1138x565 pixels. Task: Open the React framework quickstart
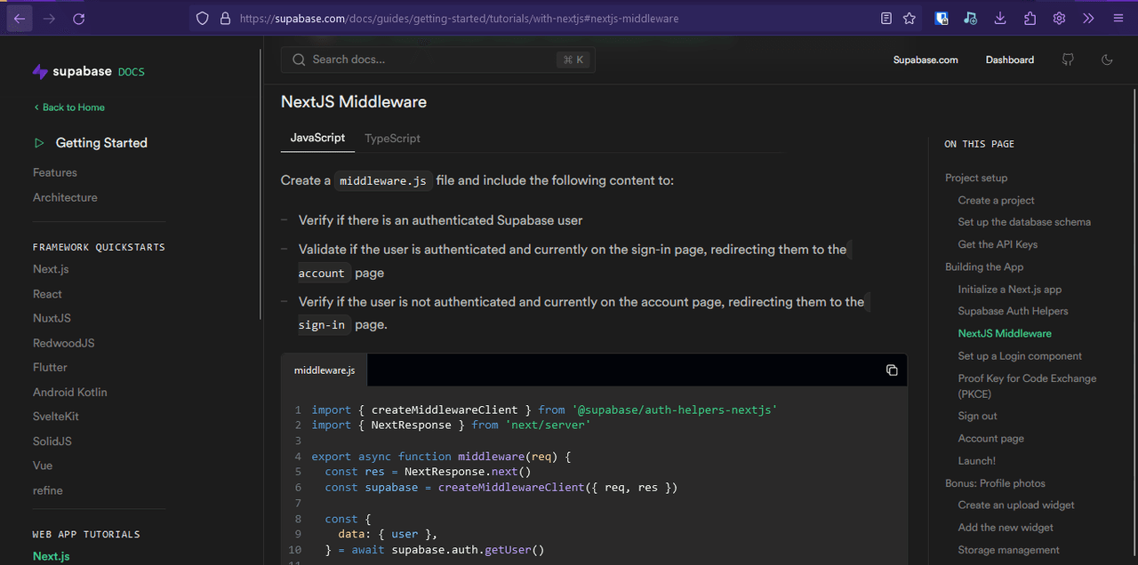coord(48,294)
